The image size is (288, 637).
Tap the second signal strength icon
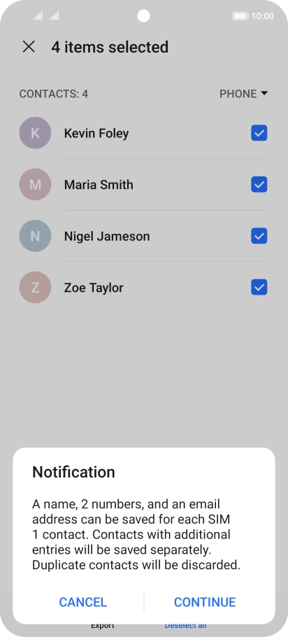54,16
